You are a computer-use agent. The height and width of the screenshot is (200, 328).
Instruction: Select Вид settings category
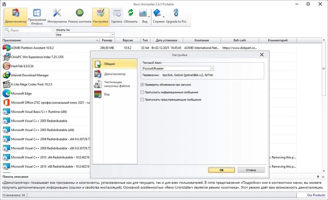coord(115,94)
